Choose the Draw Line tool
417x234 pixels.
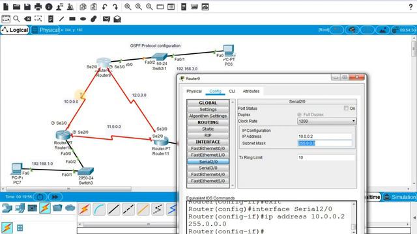(x=61, y=19)
